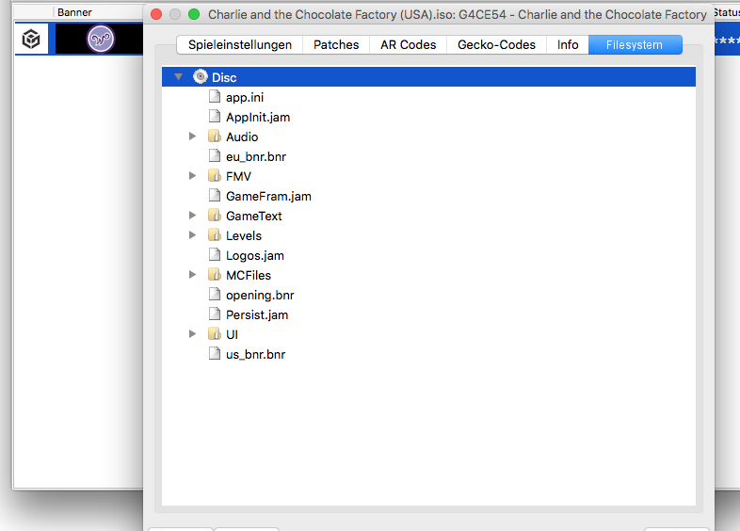
Task: Click the Persist.jam file icon
Action: click(x=215, y=314)
